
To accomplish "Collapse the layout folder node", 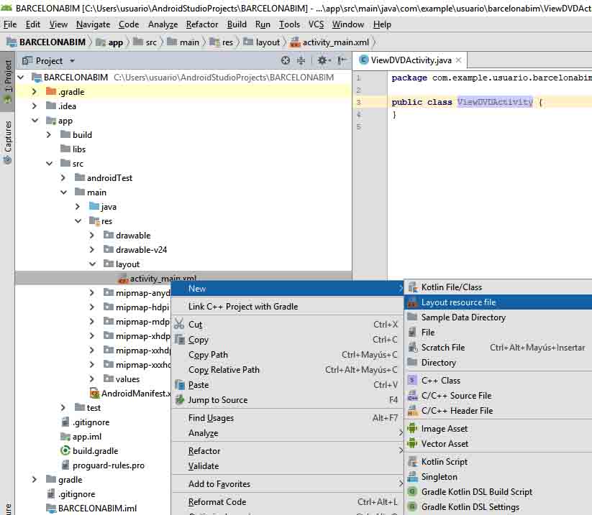I will 92,264.
